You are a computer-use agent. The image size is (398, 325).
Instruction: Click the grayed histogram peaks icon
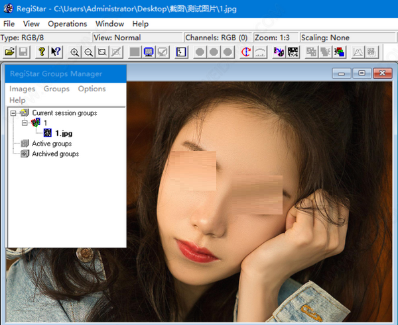pyautogui.click(x=358, y=52)
